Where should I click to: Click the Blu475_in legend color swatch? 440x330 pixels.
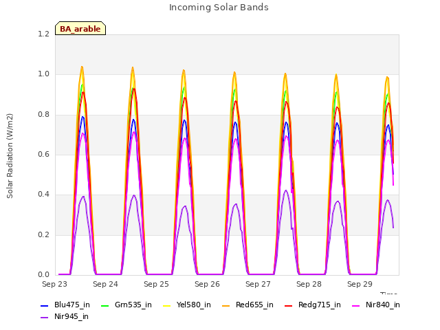pos(44,305)
